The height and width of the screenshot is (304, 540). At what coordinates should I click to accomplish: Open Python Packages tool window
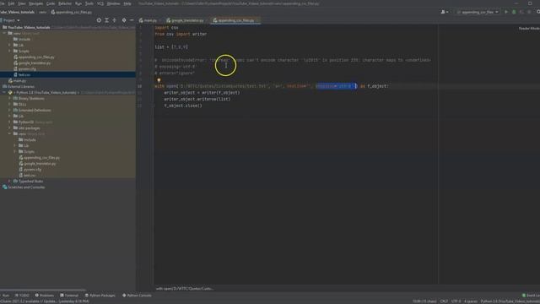(100, 296)
